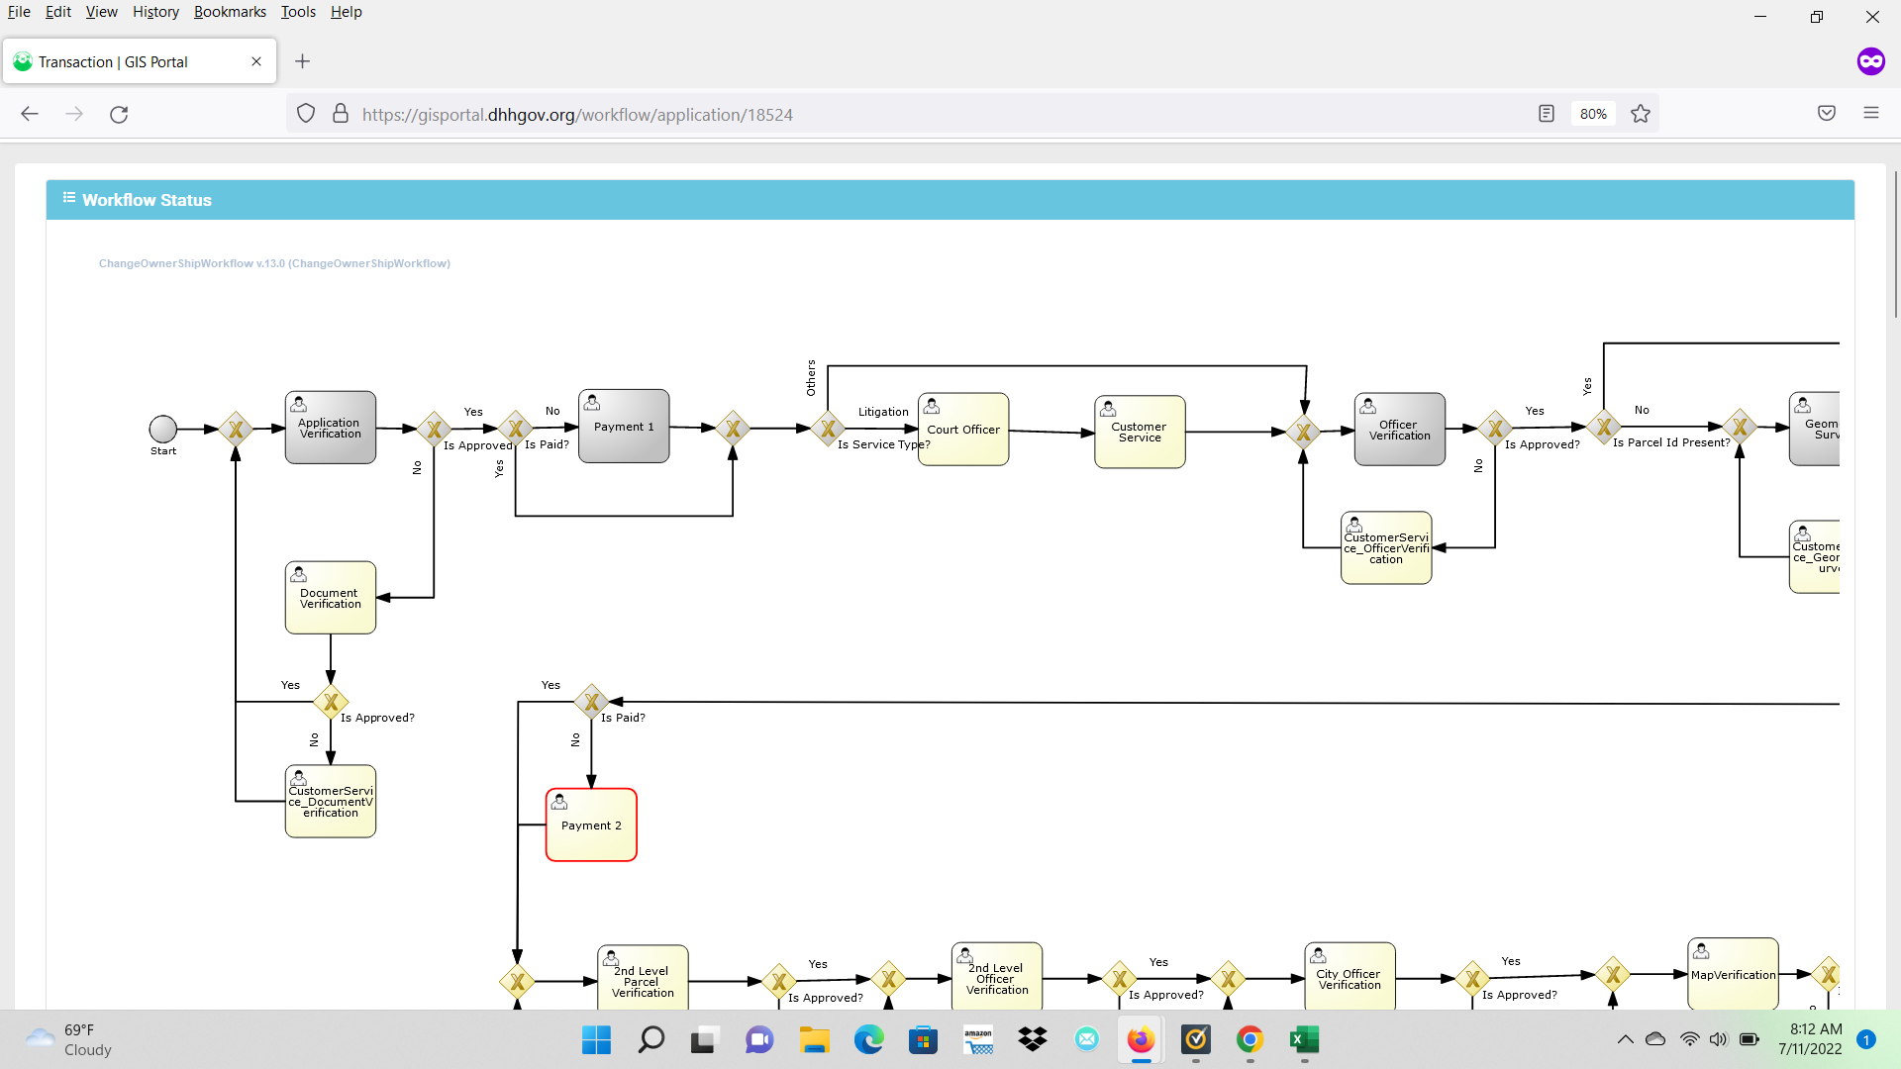The width and height of the screenshot is (1901, 1069).
Task: Click the Is Parcel Id Present? gateway
Action: point(1604,427)
